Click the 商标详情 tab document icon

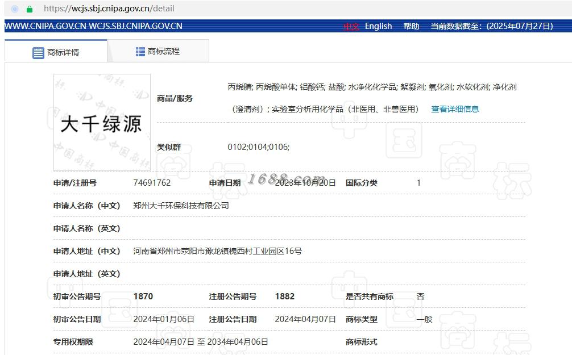tap(38, 53)
